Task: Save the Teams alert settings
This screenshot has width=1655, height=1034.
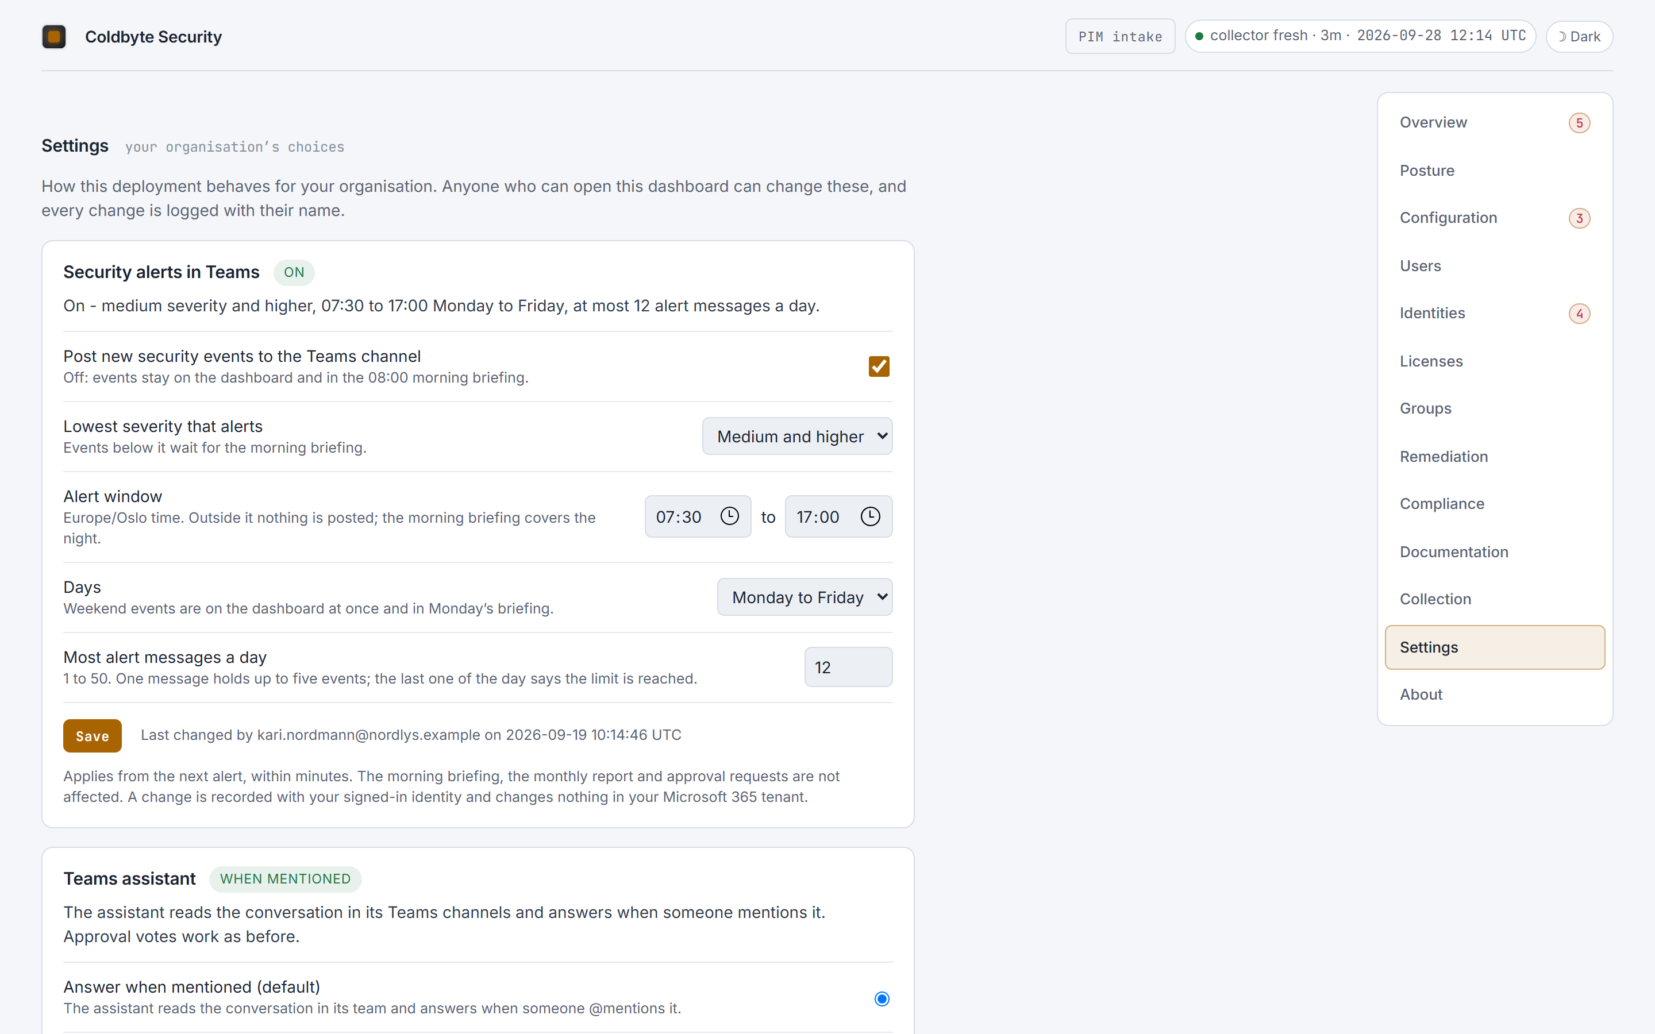Action: pos(93,736)
